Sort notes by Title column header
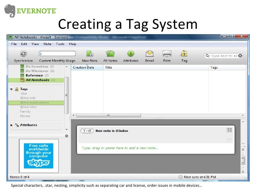The image size is (256, 192). click(156, 68)
